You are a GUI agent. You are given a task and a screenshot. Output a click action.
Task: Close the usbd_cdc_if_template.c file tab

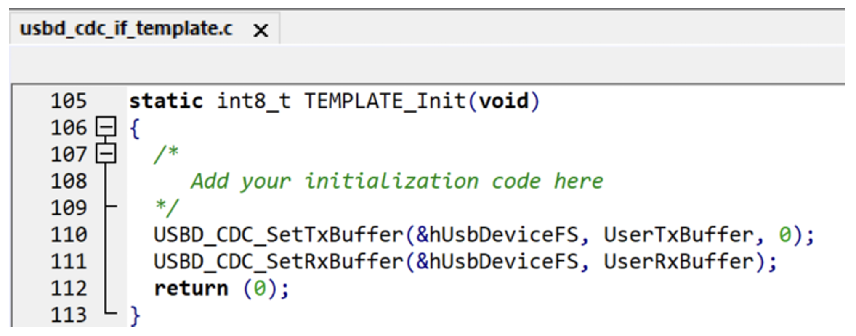click(x=261, y=30)
